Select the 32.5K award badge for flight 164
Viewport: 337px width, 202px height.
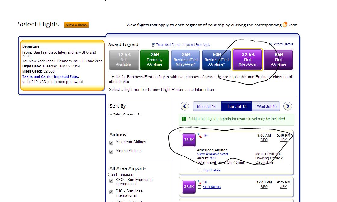click(189, 140)
